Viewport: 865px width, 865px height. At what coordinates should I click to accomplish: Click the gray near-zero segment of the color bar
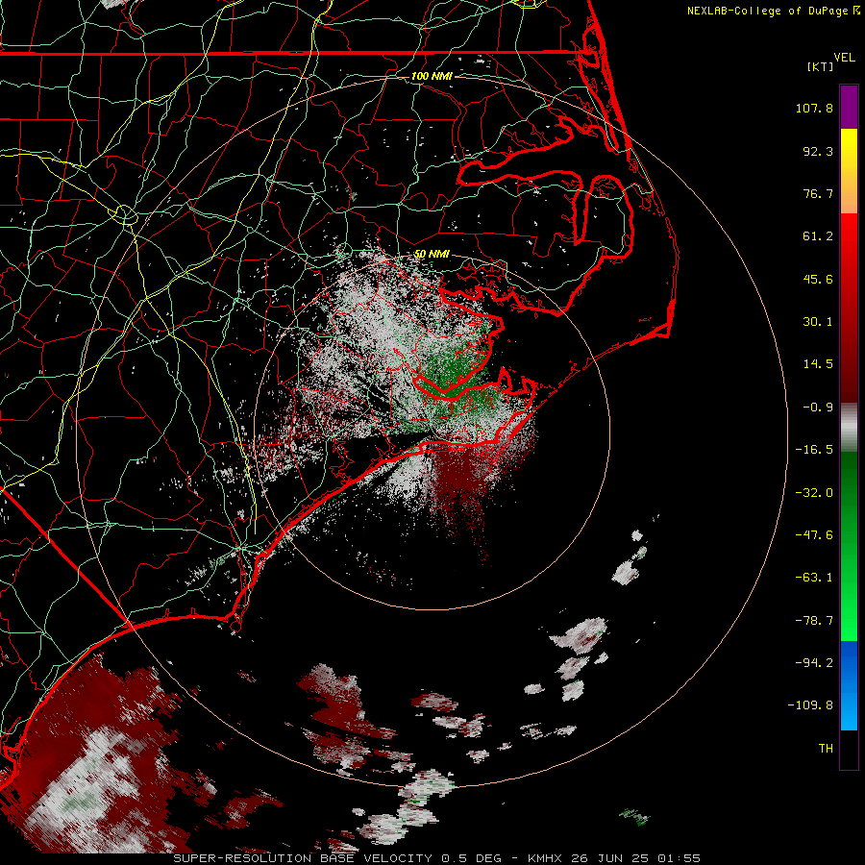pyautogui.click(x=849, y=428)
